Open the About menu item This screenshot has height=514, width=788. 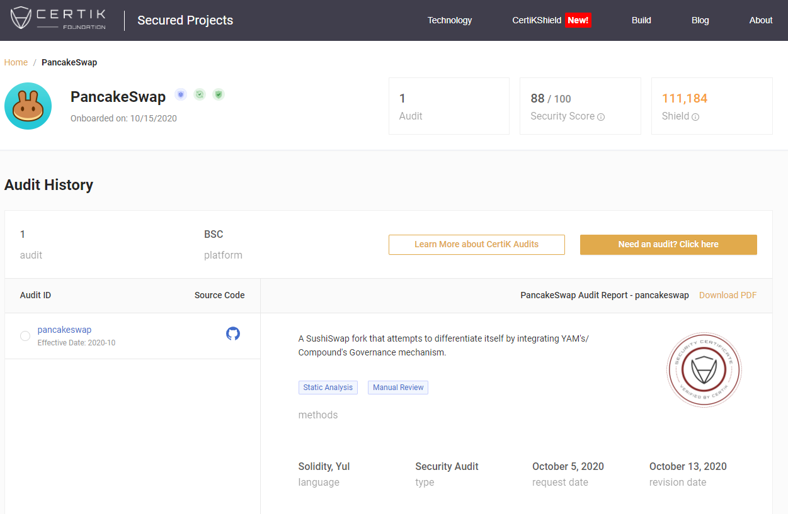[x=761, y=20]
